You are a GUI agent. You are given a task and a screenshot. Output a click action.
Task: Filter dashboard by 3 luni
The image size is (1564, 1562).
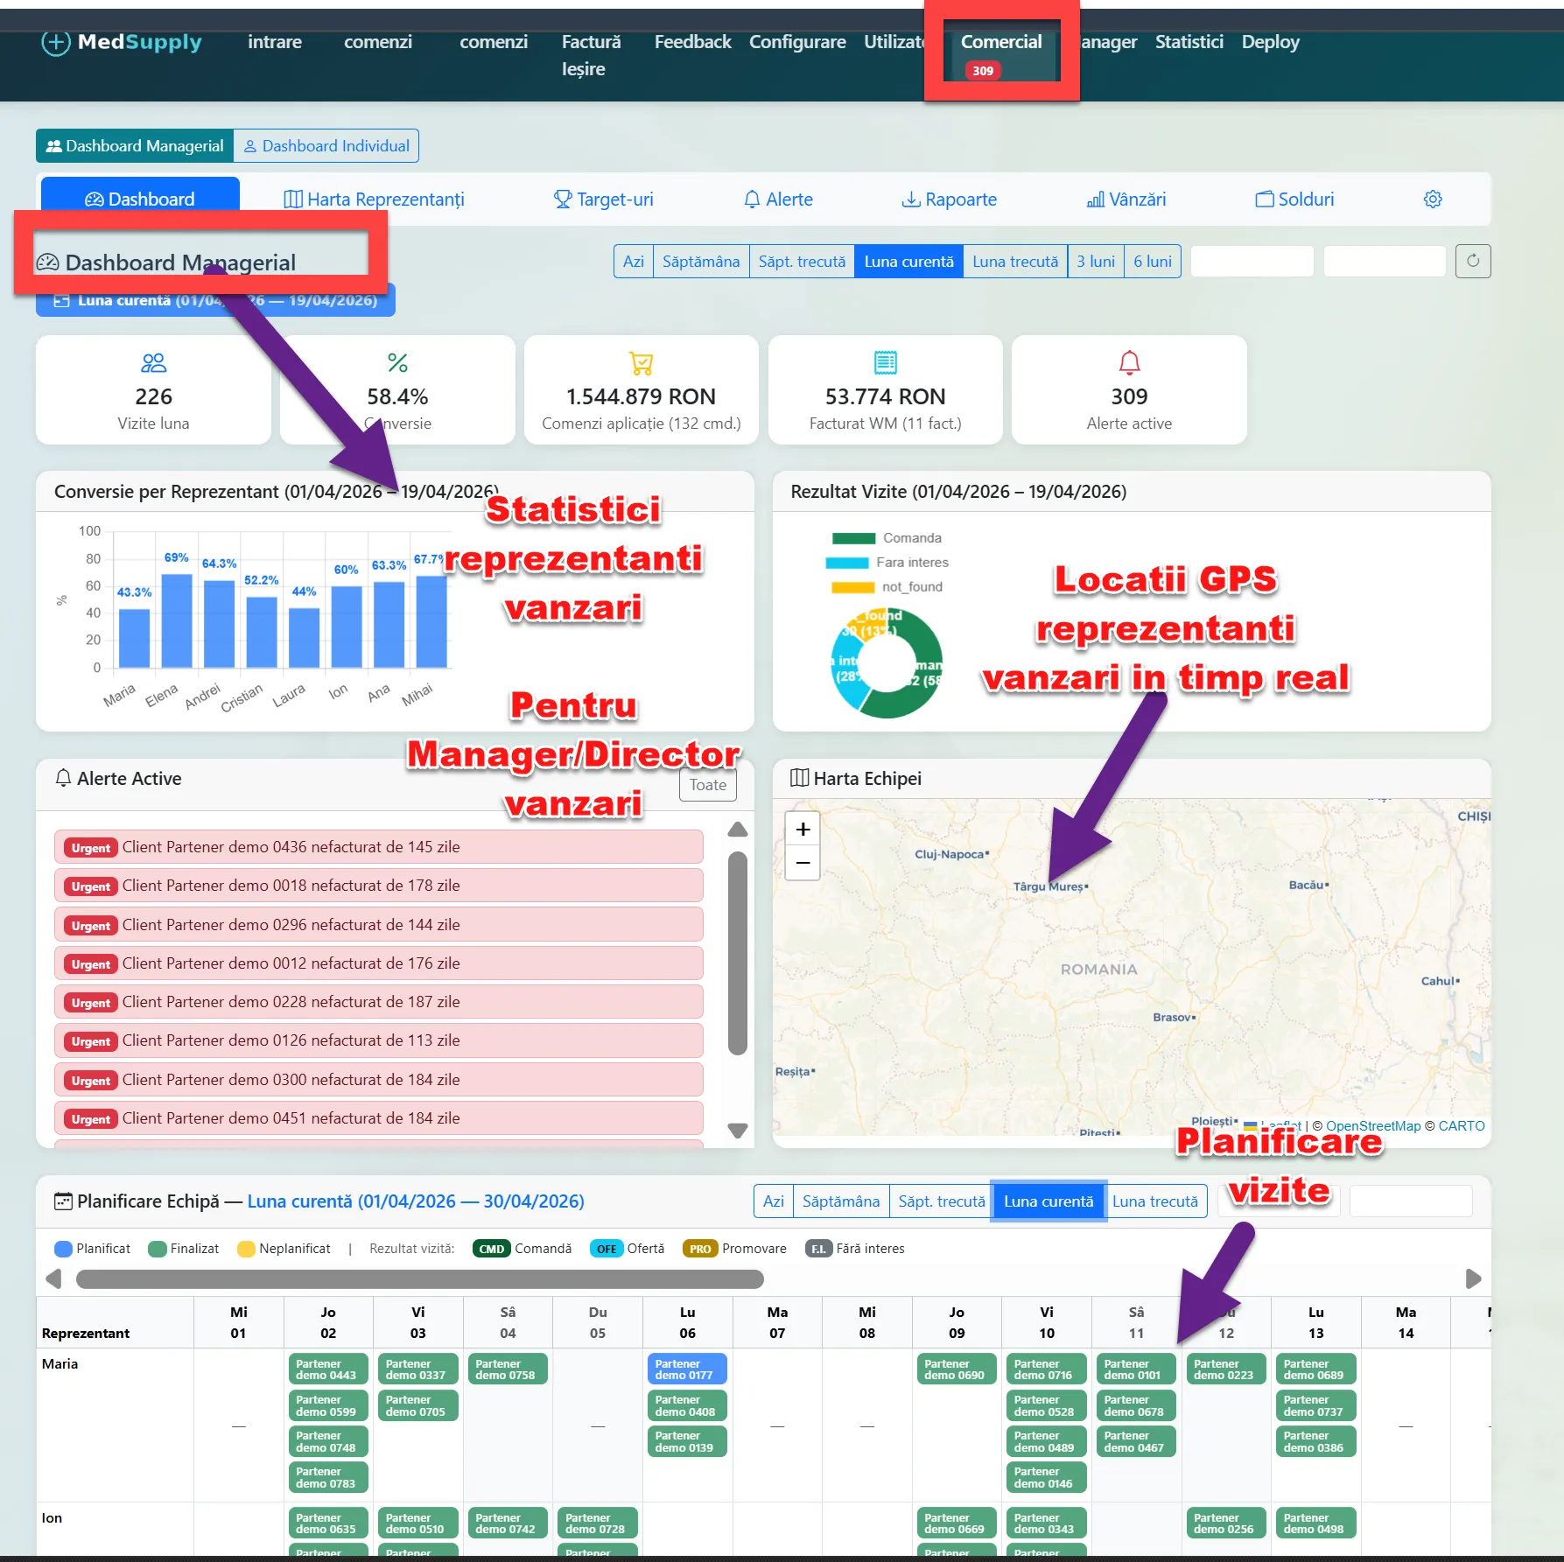[x=1096, y=262]
